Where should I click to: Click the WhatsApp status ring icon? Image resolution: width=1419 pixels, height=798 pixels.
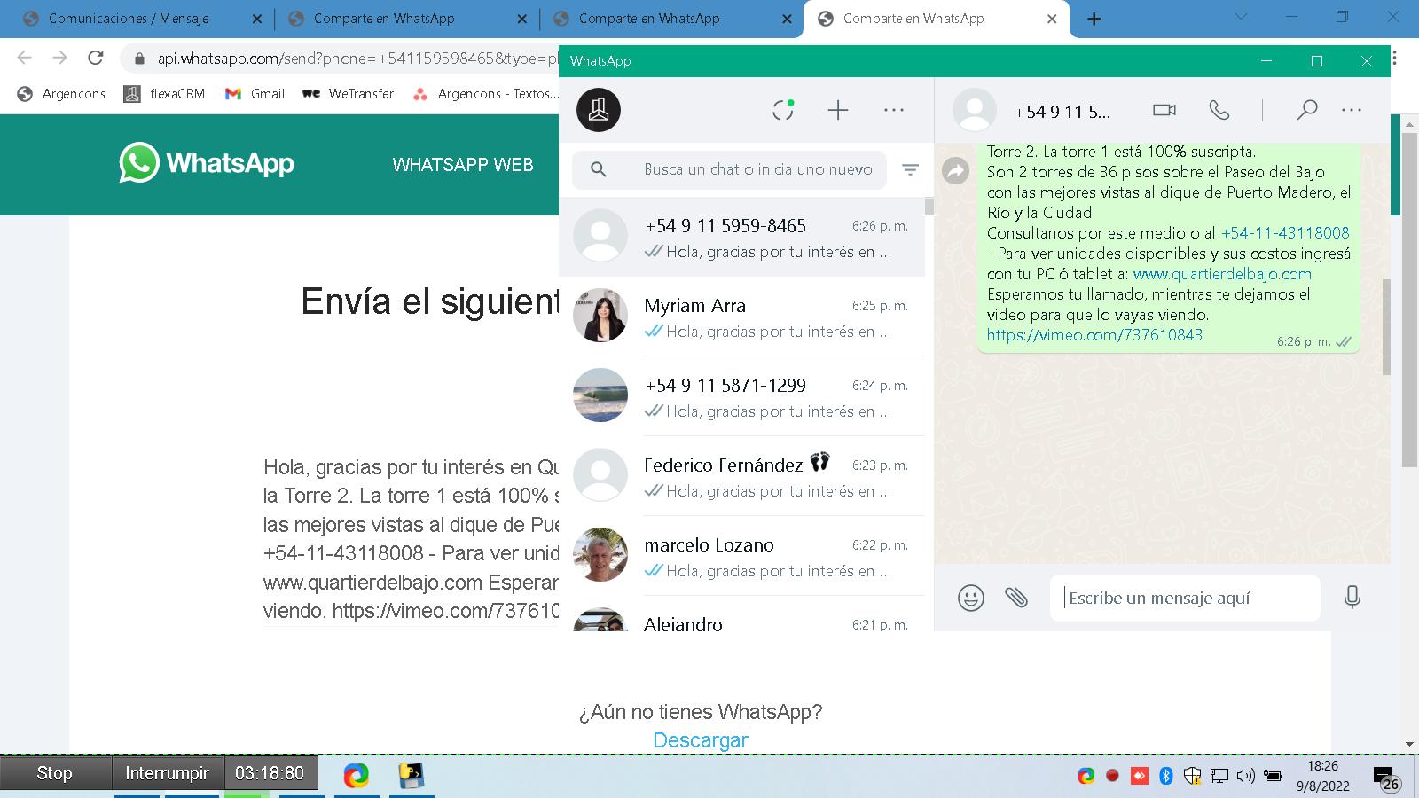[783, 110]
